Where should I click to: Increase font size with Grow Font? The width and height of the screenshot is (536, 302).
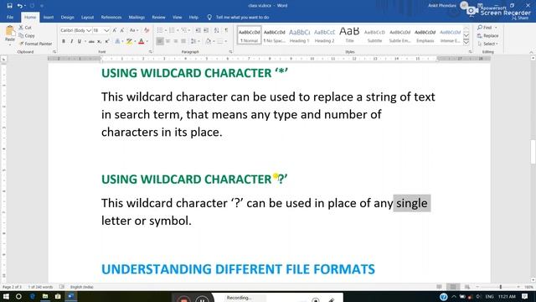click(115, 30)
